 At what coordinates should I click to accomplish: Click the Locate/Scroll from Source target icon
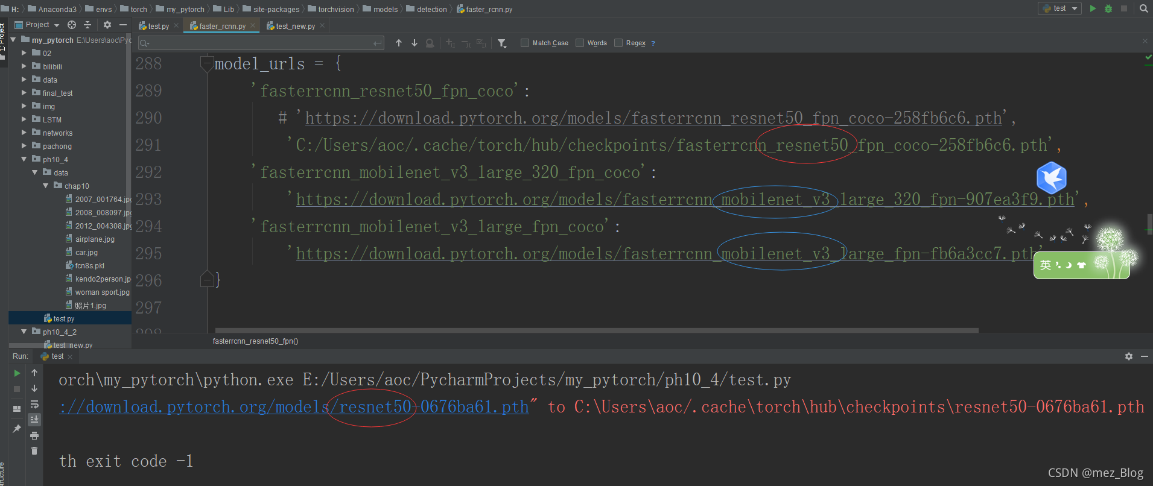pyautogui.click(x=72, y=25)
